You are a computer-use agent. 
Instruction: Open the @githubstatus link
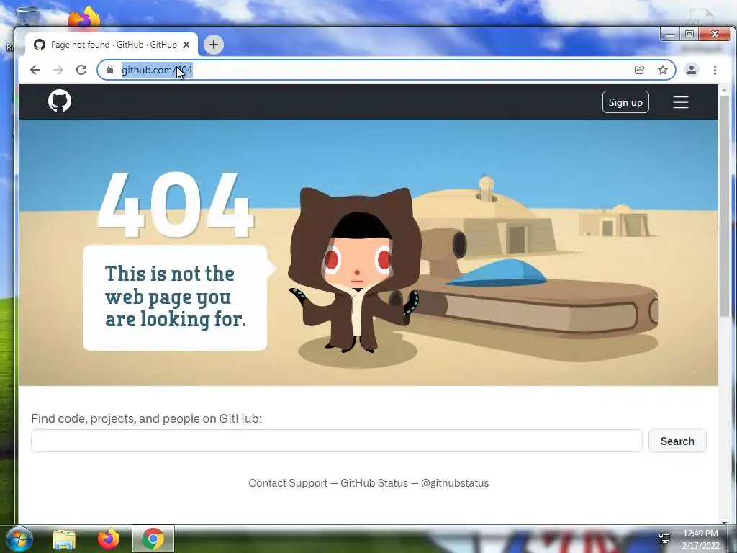(x=455, y=483)
